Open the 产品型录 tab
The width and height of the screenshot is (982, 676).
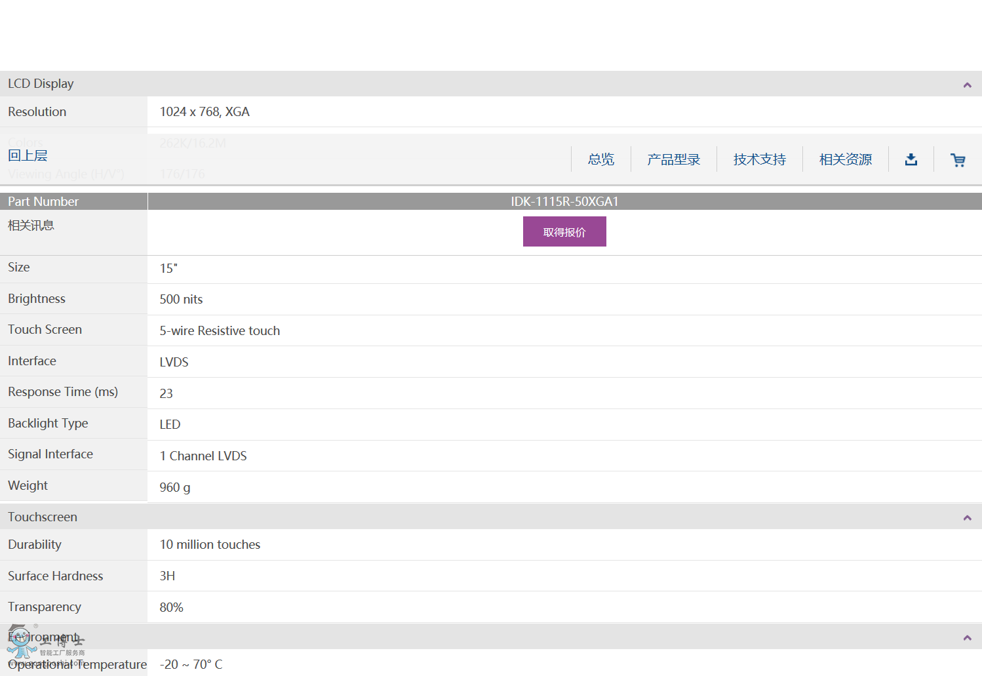(x=673, y=159)
